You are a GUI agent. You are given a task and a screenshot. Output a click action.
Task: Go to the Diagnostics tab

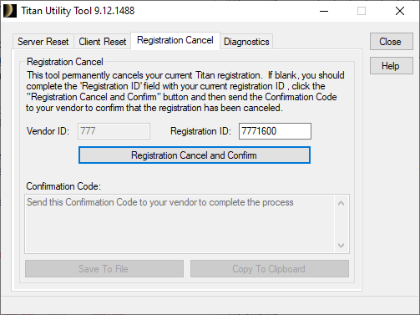pyautogui.click(x=246, y=42)
